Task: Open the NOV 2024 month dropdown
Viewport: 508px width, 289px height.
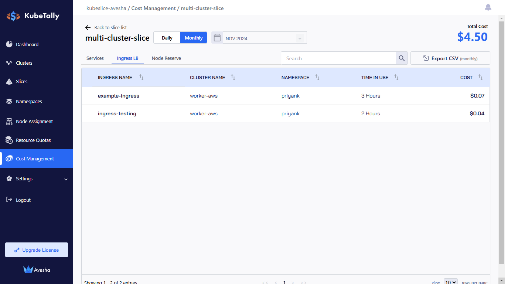Action: point(265,38)
